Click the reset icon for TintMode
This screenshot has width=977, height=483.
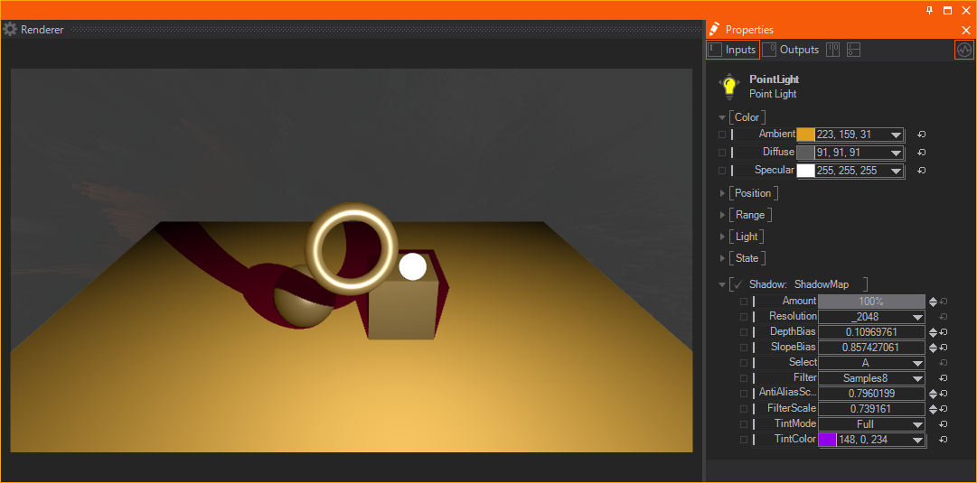(943, 424)
